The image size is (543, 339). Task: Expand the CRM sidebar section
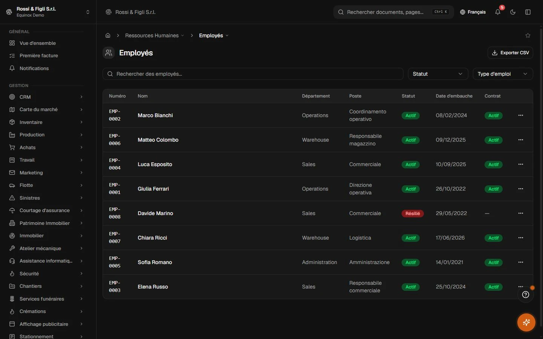point(46,97)
